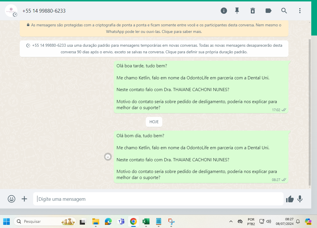Pin this chat with the pushpin icon

237,11
